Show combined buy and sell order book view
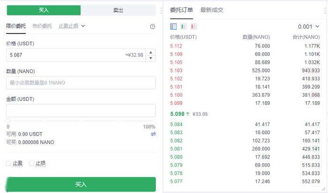The width and height of the screenshot is (328, 193). [x=174, y=27]
